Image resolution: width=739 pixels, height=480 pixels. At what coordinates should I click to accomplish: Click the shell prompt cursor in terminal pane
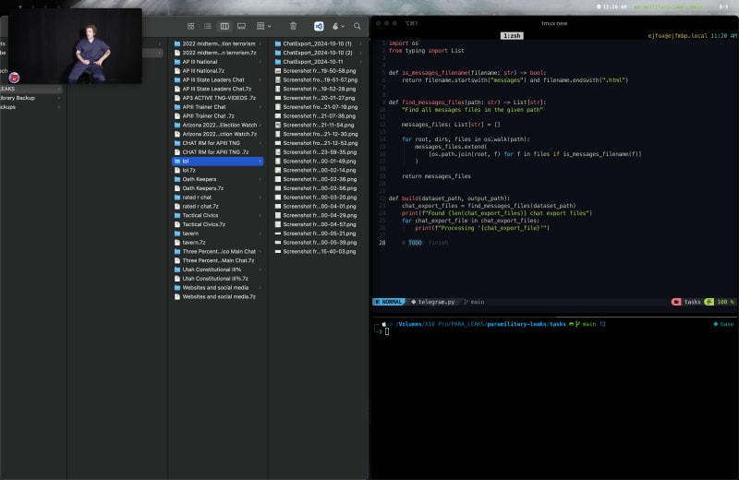pyautogui.click(x=387, y=331)
